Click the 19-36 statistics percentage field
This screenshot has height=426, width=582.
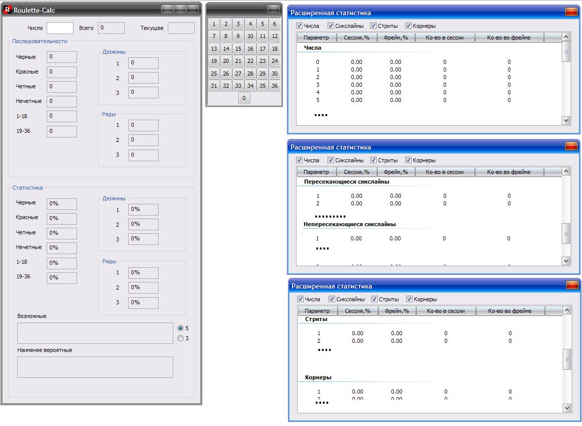[62, 278]
